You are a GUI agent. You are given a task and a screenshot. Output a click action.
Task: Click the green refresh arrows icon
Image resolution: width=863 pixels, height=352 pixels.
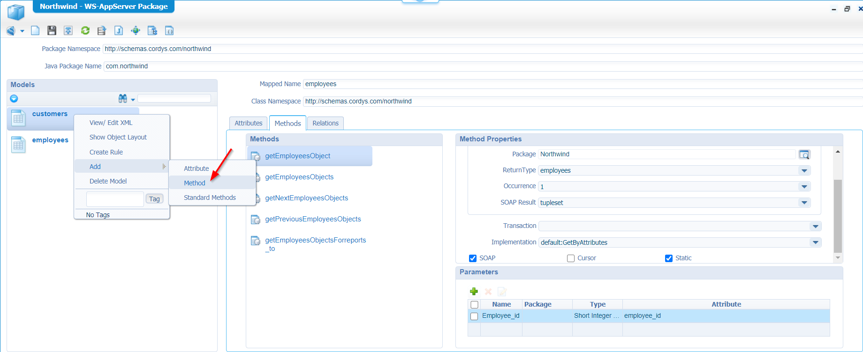point(85,30)
